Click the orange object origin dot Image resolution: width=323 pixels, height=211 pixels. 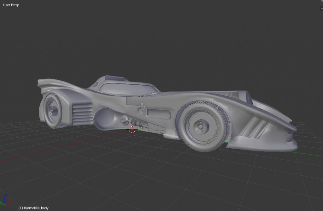coord(142,128)
